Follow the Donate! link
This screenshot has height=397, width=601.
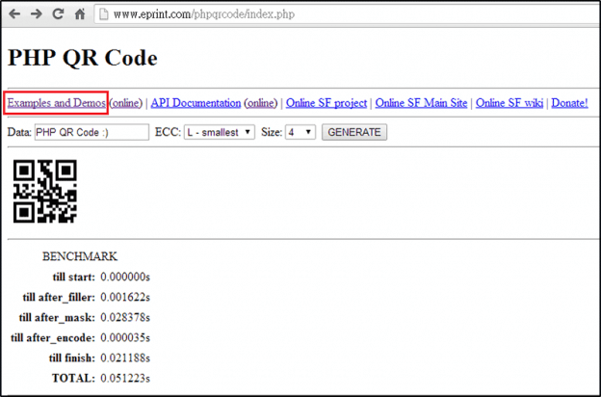[568, 102]
